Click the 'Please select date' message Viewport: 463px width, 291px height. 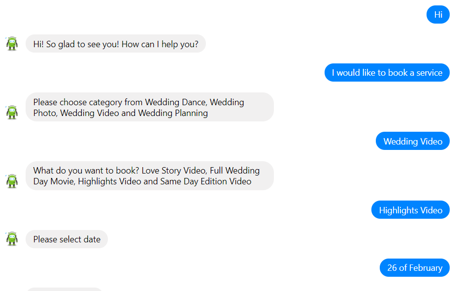[66, 239]
